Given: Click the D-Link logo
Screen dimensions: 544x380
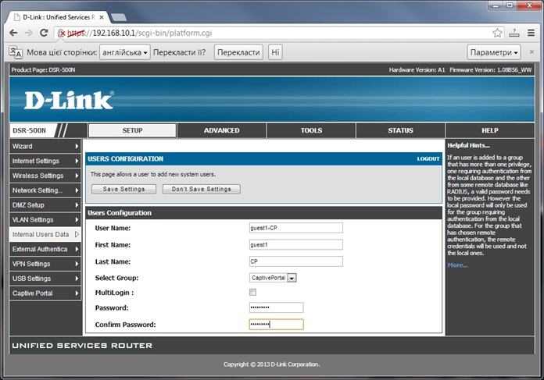Looking at the screenshot, I should click(x=69, y=100).
